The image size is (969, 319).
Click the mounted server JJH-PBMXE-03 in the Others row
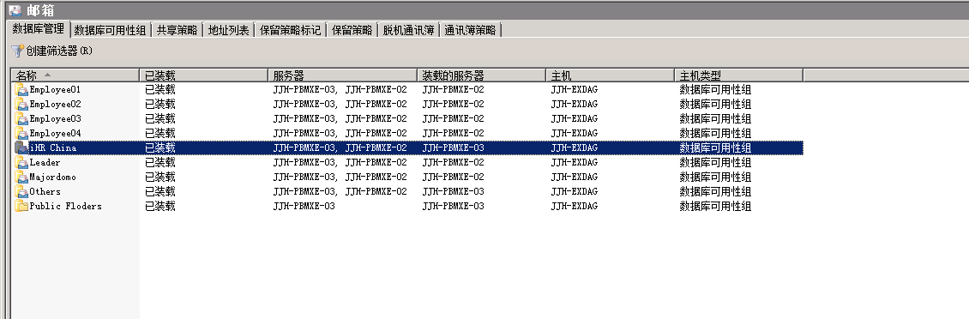click(453, 191)
